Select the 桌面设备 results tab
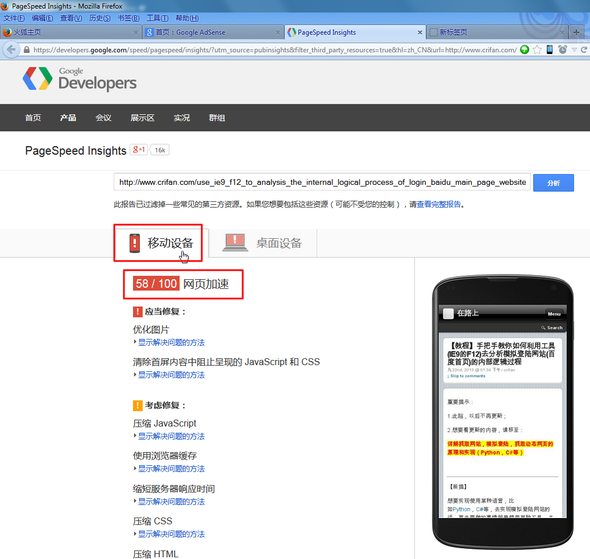Viewport: 590px width, 559px height. 263,243
